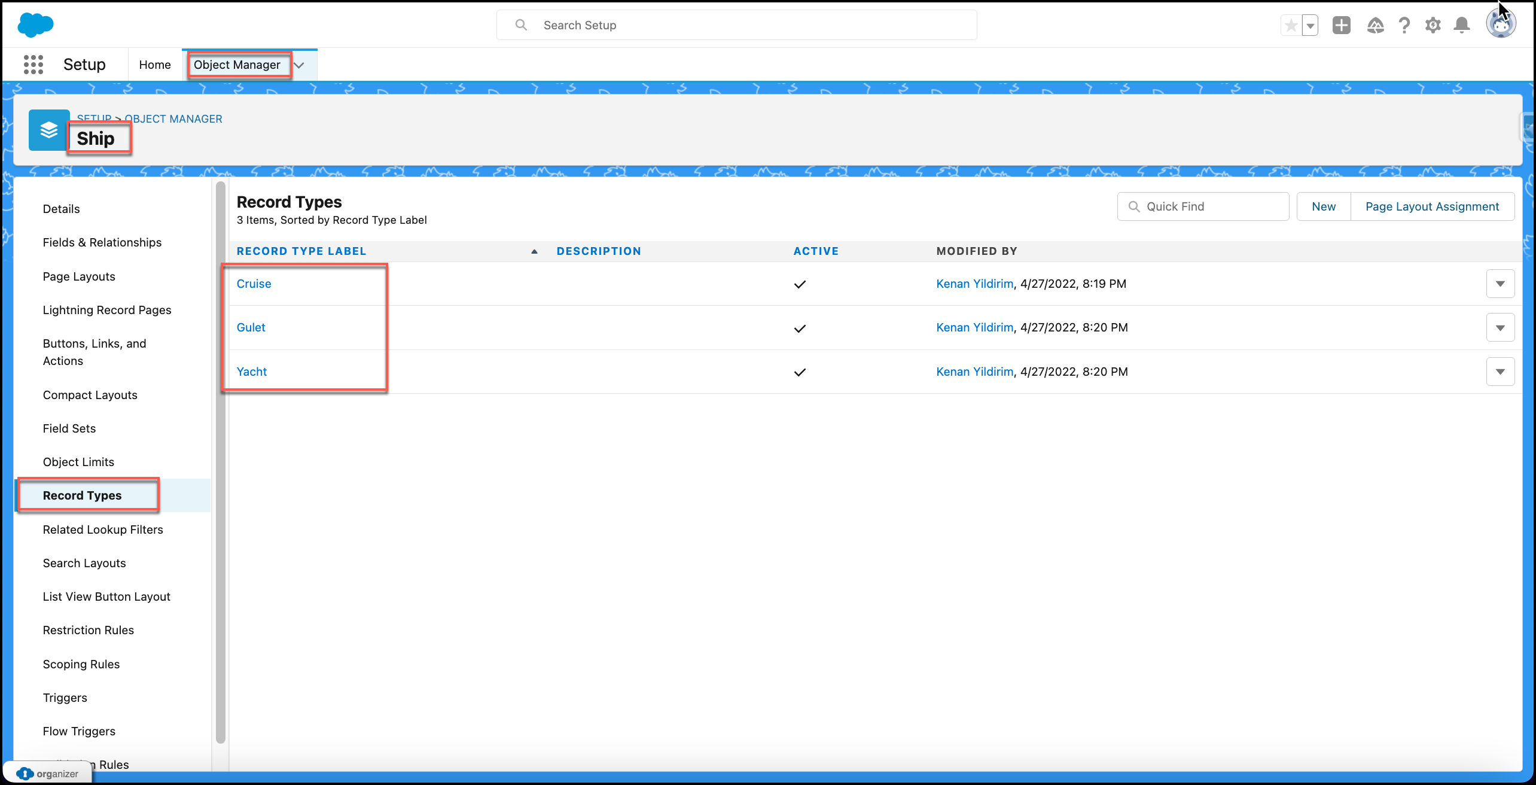Screen dimensions: 1536x785
Task: Open Lightning Record Pages section
Action: [x=107, y=310]
